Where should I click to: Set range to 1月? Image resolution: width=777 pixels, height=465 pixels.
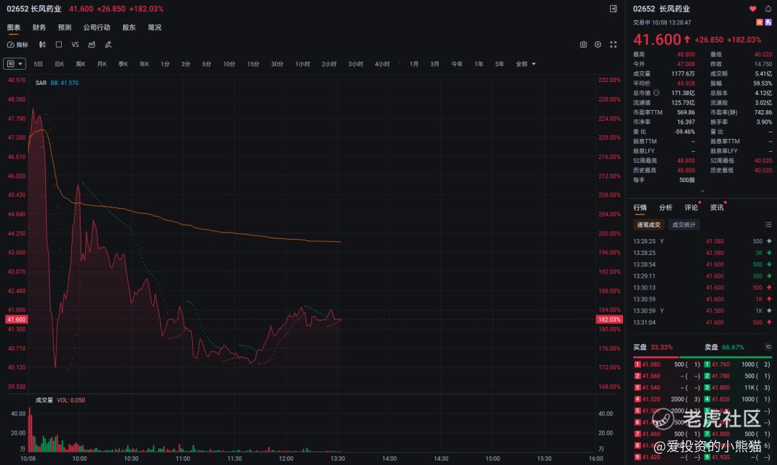click(x=414, y=64)
